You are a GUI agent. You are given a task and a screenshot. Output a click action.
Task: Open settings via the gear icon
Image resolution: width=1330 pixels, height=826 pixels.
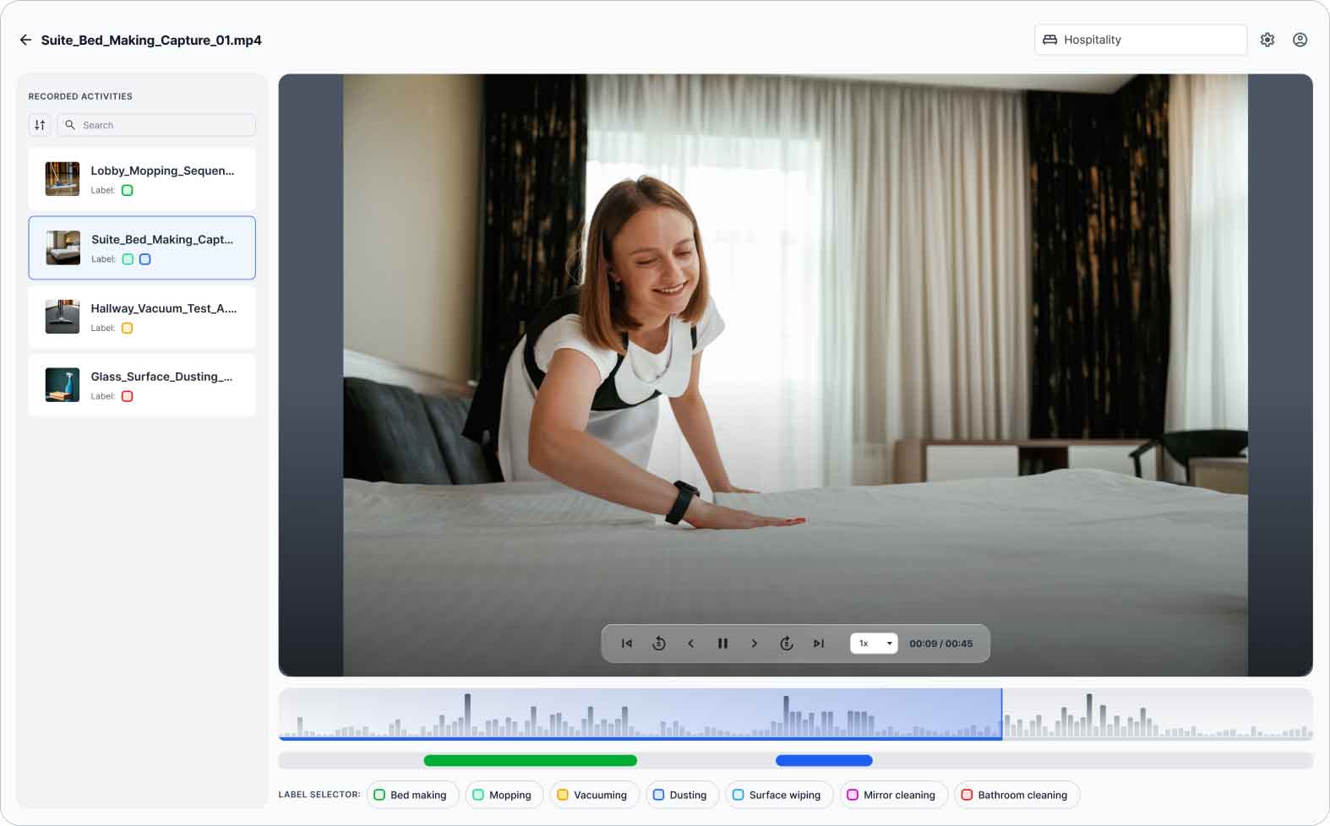pos(1267,40)
